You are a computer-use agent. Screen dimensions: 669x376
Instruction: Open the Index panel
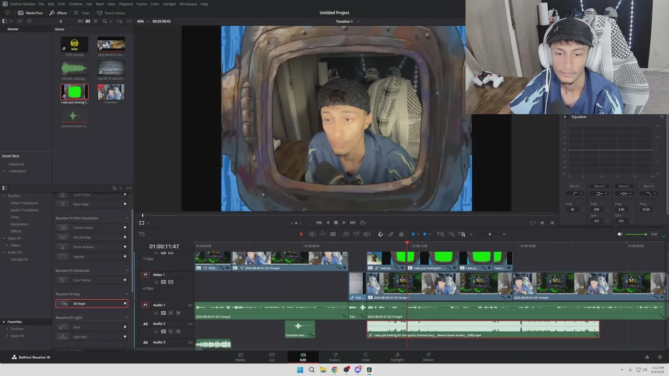click(82, 13)
